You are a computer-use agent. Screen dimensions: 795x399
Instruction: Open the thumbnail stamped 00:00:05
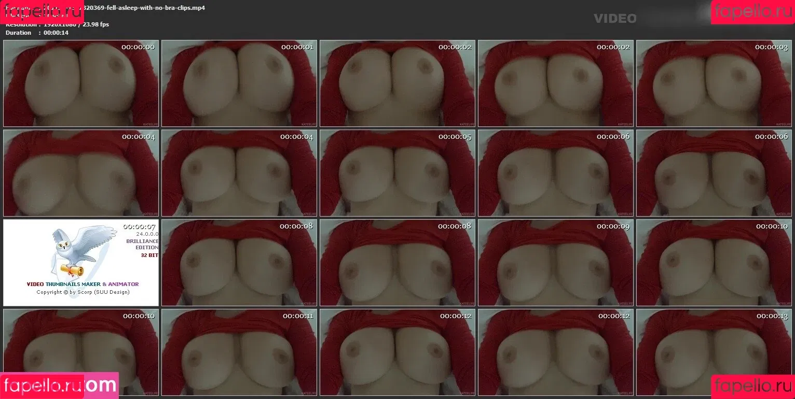tap(397, 173)
